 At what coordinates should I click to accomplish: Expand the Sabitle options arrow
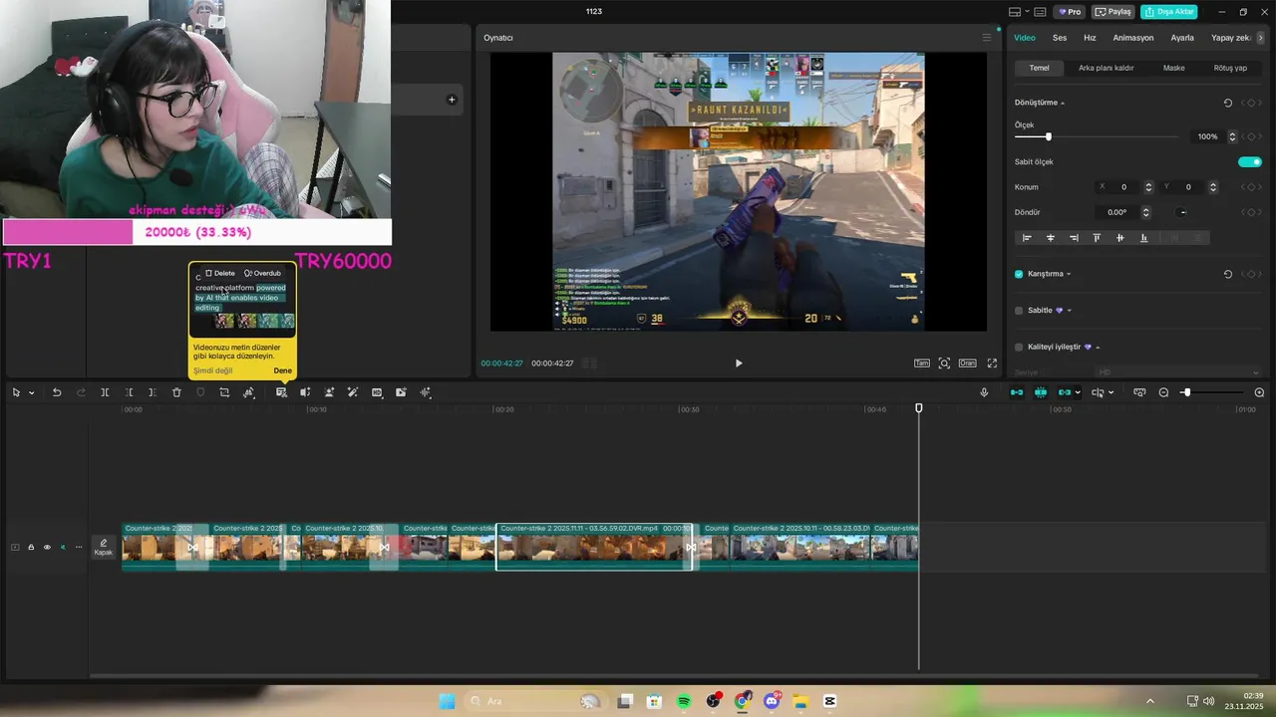(1069, 311)
